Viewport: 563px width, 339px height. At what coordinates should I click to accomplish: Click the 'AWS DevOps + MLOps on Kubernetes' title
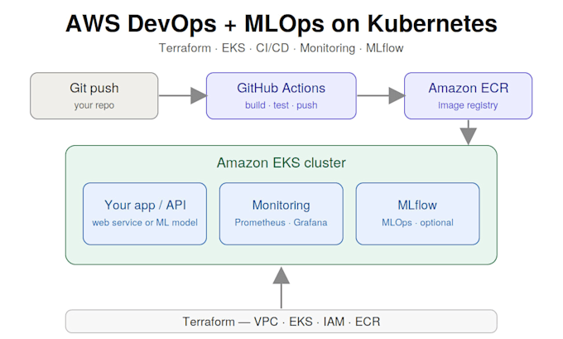pyautogui.click(x=281, y=24)
